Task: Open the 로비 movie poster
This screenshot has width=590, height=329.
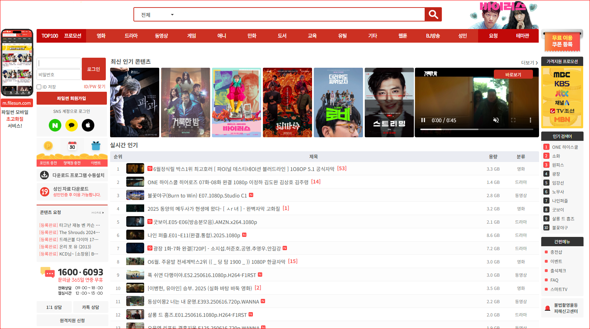Action: 338,102
